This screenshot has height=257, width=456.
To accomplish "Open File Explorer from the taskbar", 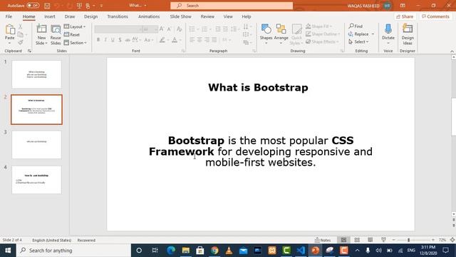I will [185, 251].
